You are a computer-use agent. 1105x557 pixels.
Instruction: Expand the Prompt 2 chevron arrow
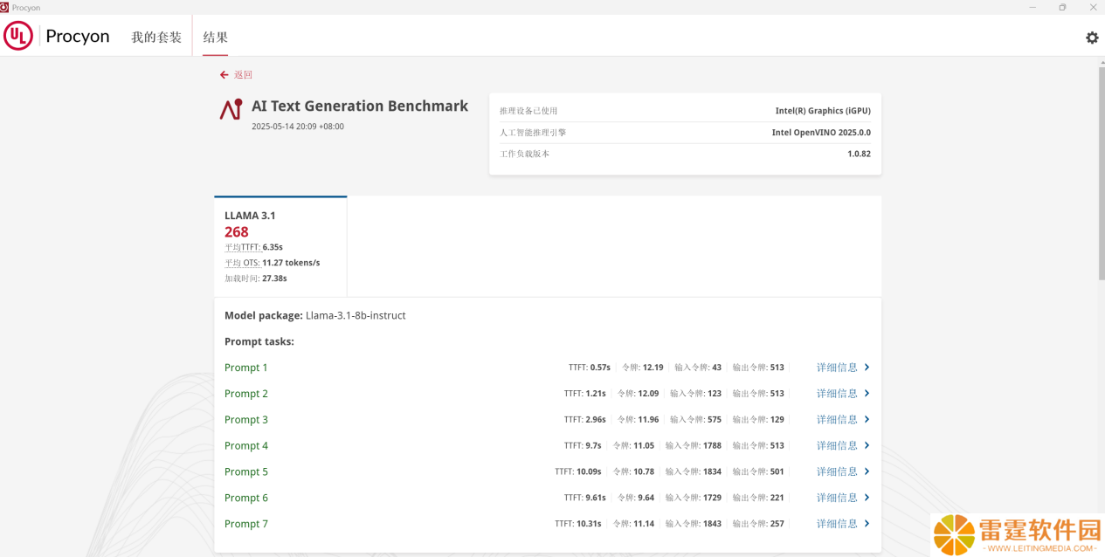tap(867, 394)
